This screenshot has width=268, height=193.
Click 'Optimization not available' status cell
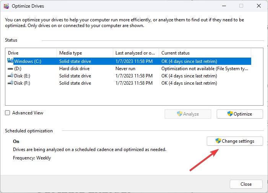(x=205, y=69)
